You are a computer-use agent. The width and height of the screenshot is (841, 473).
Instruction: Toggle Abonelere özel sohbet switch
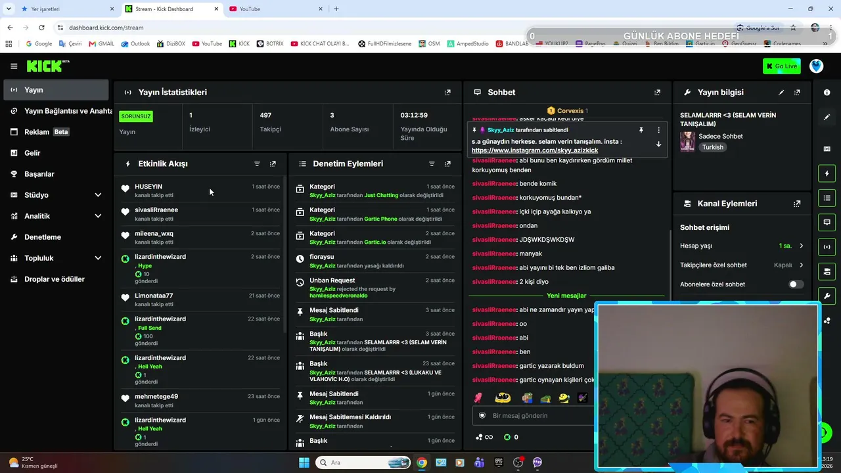796,284
